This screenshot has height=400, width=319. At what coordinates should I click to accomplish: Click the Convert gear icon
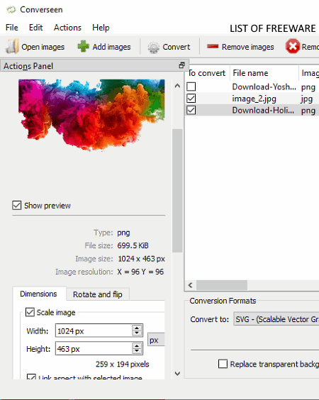pos(154,48)
